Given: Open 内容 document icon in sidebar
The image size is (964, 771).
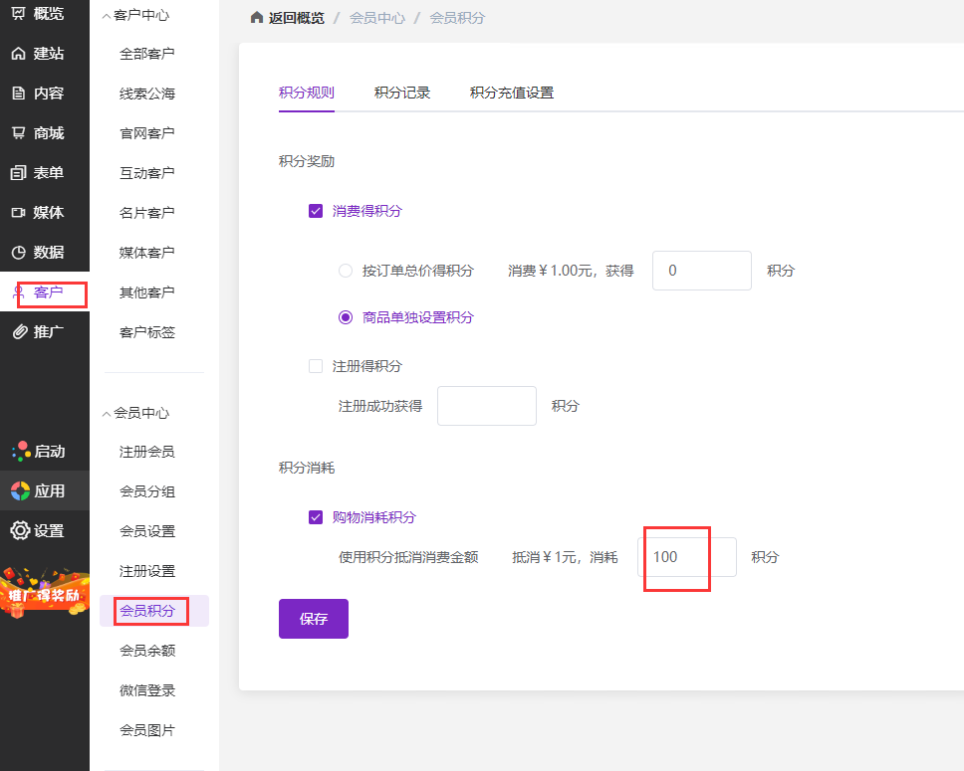Looking at the screenshot, I should [18, 94].
